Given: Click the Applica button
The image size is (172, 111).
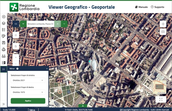Looking at the screenshot, I should click(28, 101).
